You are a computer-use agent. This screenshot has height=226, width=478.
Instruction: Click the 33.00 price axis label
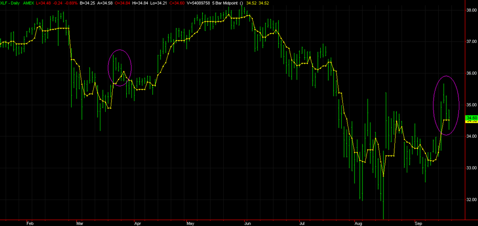(x=472, y=168)
